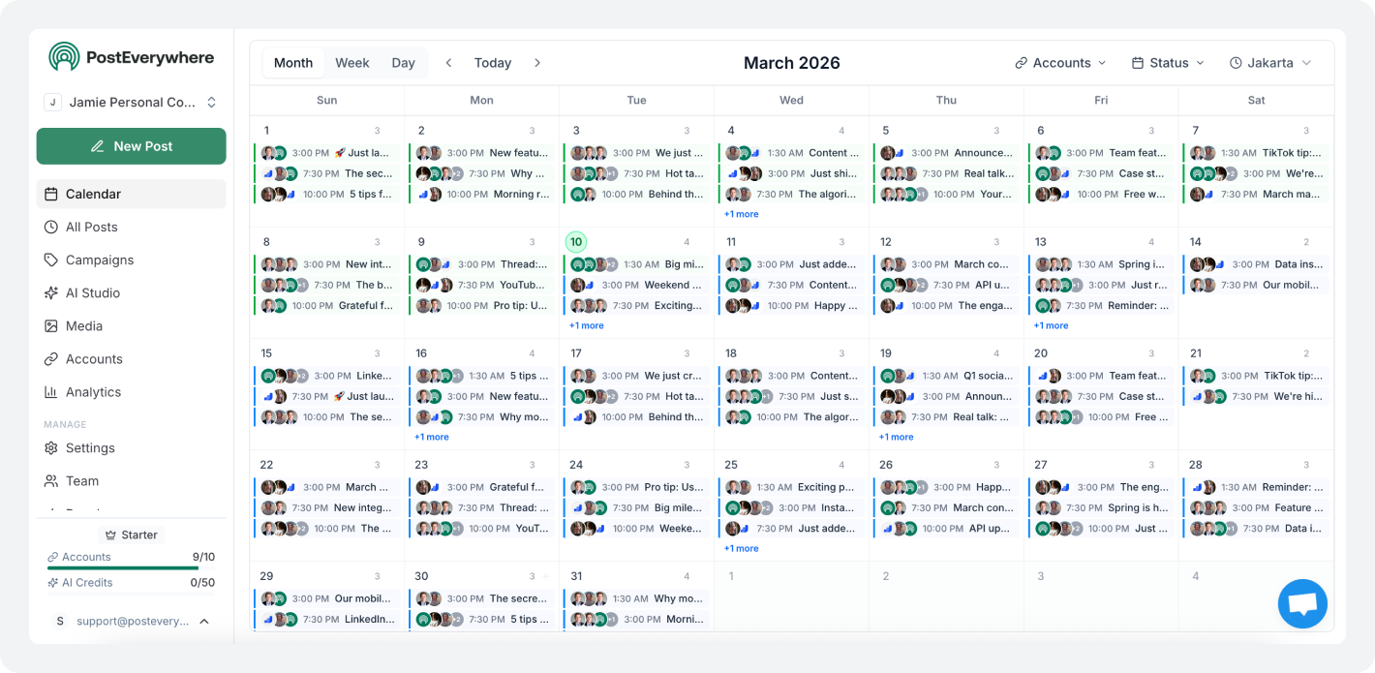Click the crown icon on Starter badge
Viewport: 1375px width, 673px height.
(110, 535)
